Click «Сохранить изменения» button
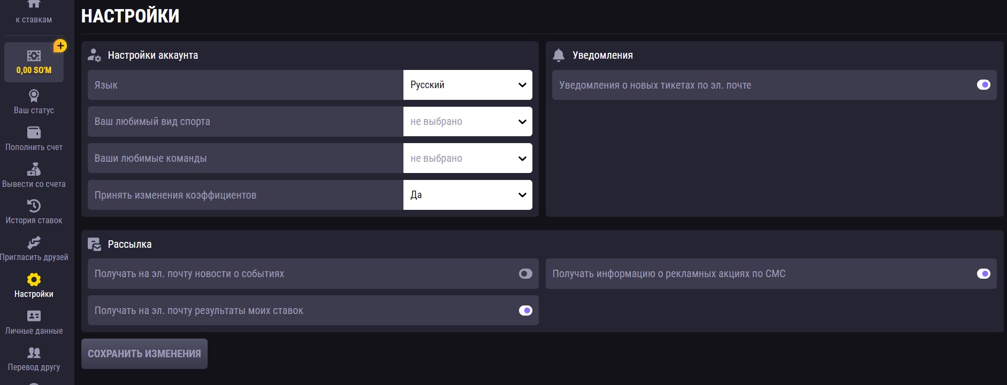The width and height of the screenshot is (1007, 385). [144, 353]
